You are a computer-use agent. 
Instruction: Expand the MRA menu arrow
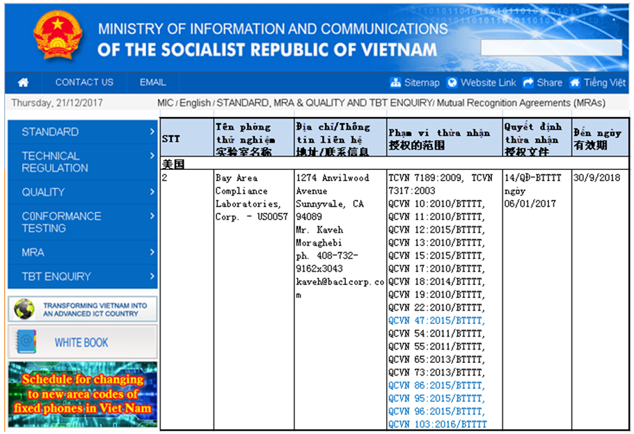pos(152,252)
